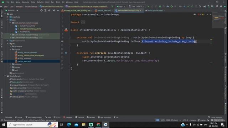Screen dimensions: 228x128
Task: Open the app run configuration dropdown
Action: point(121,6)
